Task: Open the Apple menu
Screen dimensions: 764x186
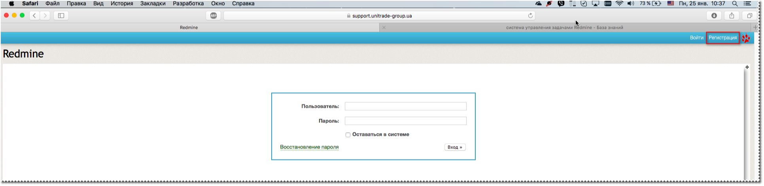Action: (11, 4)
